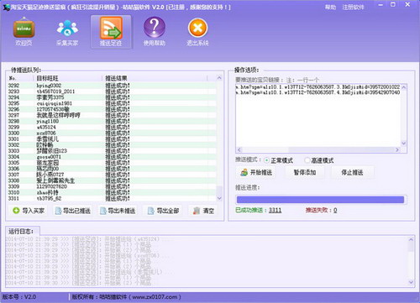
Task: Click the 导入买家 import buyers button
Action: click(x=29, y=211)
